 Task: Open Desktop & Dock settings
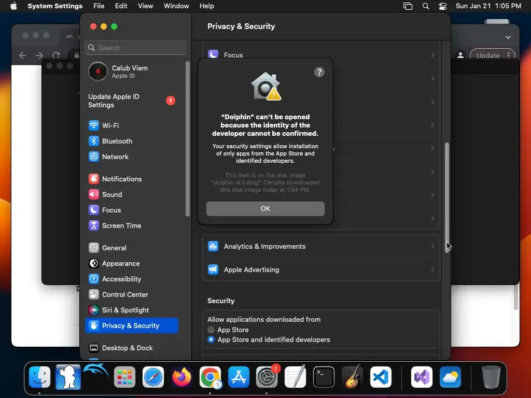131,348
